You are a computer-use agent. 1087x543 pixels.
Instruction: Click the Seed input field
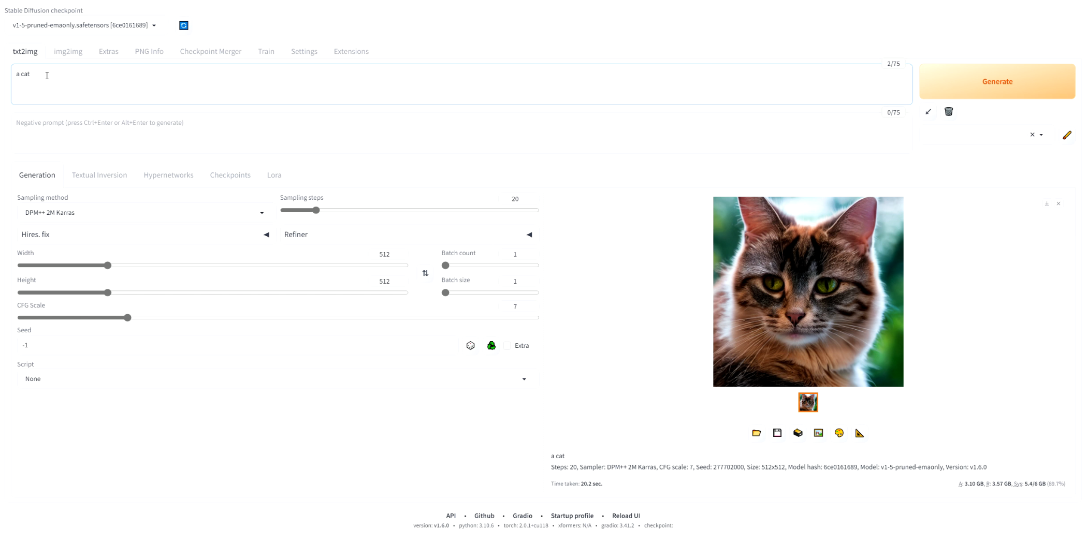237,345
